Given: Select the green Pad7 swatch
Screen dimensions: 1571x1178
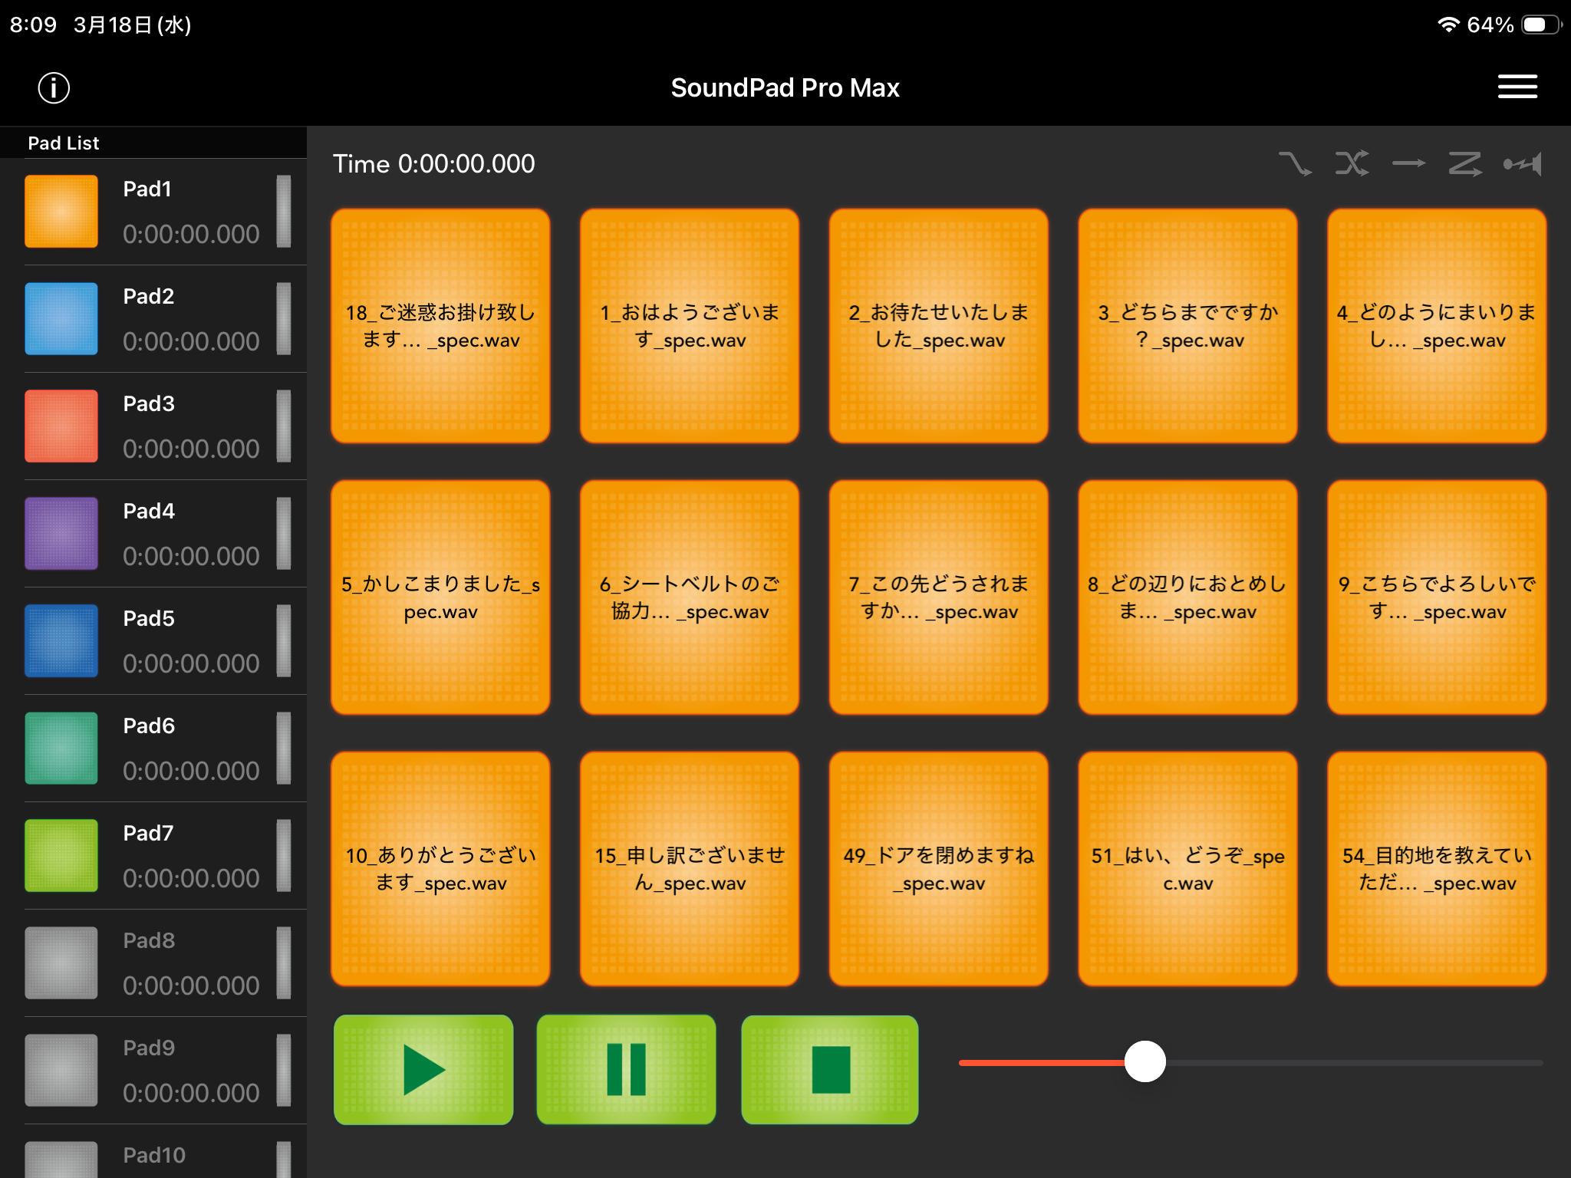Looking at the screenshot, I should coord(61,855).
